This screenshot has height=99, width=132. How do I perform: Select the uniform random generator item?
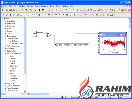[x=13, y=68]
